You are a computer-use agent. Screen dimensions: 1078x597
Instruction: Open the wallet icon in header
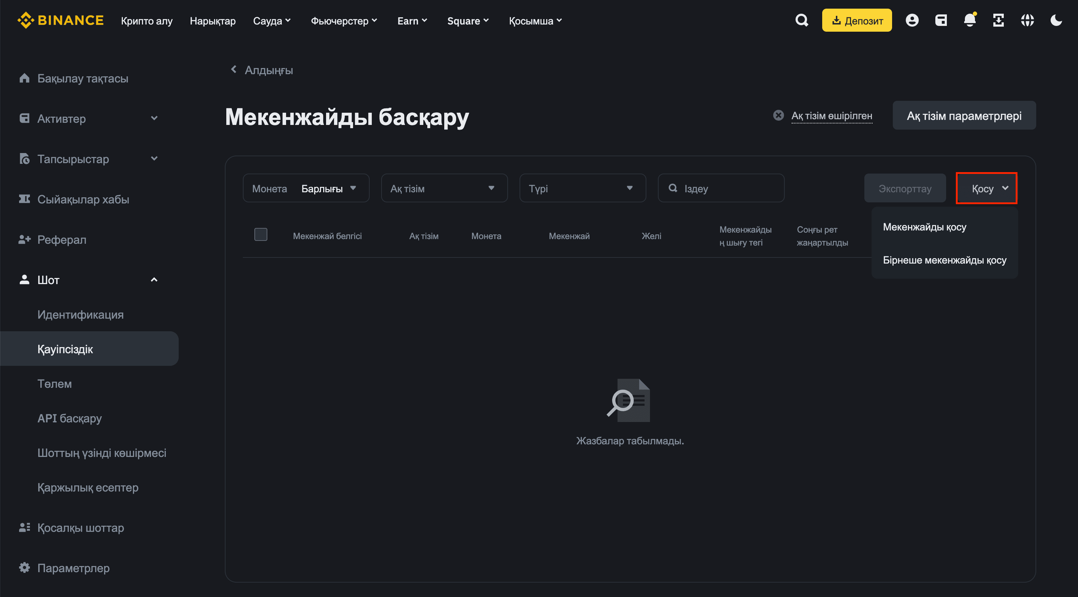point(941,20)
